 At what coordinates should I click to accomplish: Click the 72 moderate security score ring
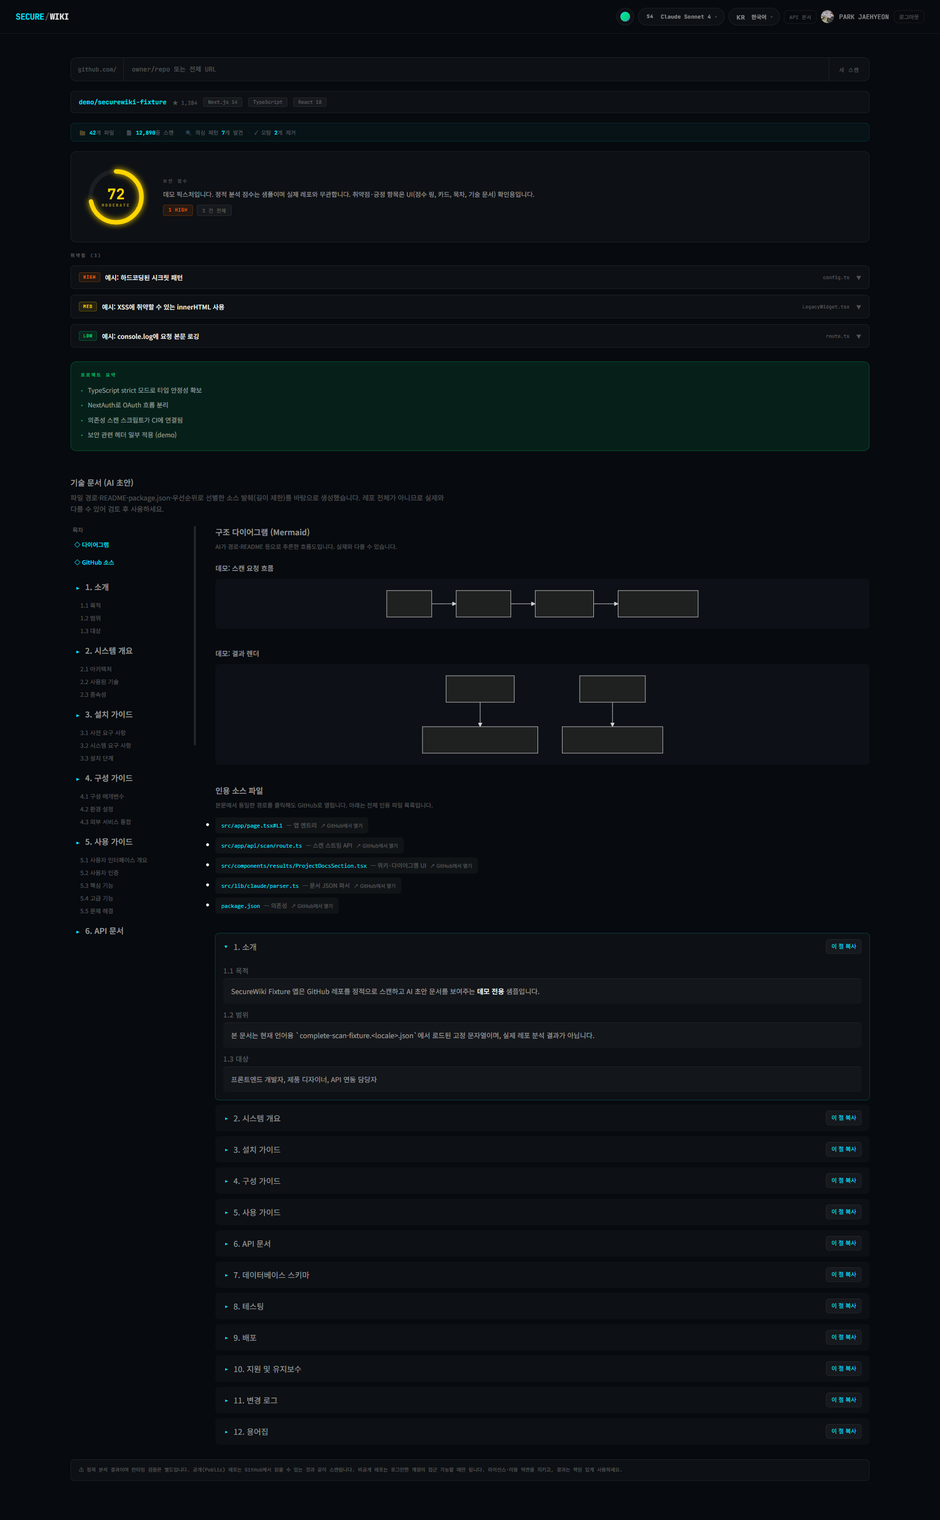116,196
